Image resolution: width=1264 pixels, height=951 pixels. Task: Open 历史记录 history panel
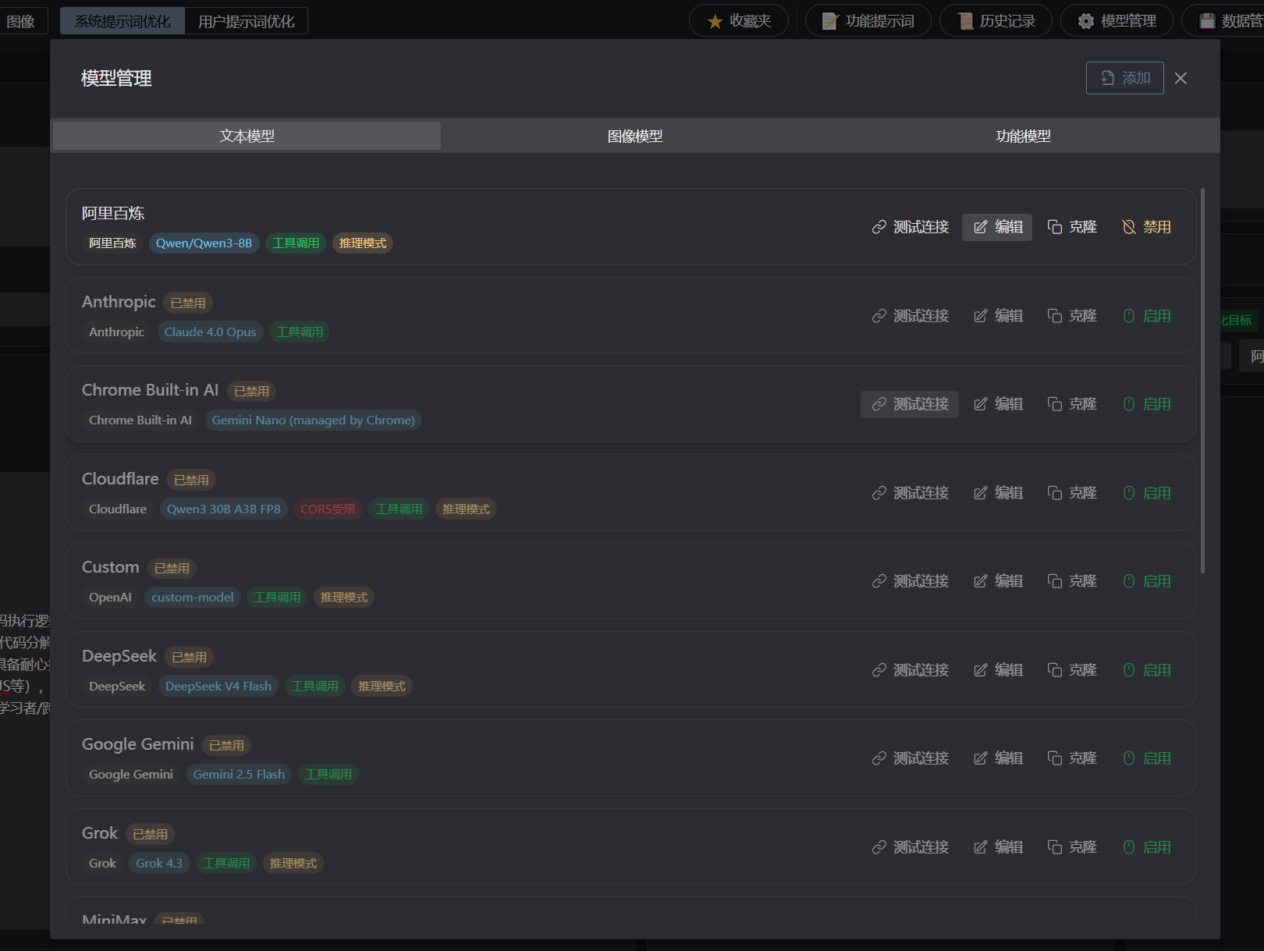pos(996,21)
